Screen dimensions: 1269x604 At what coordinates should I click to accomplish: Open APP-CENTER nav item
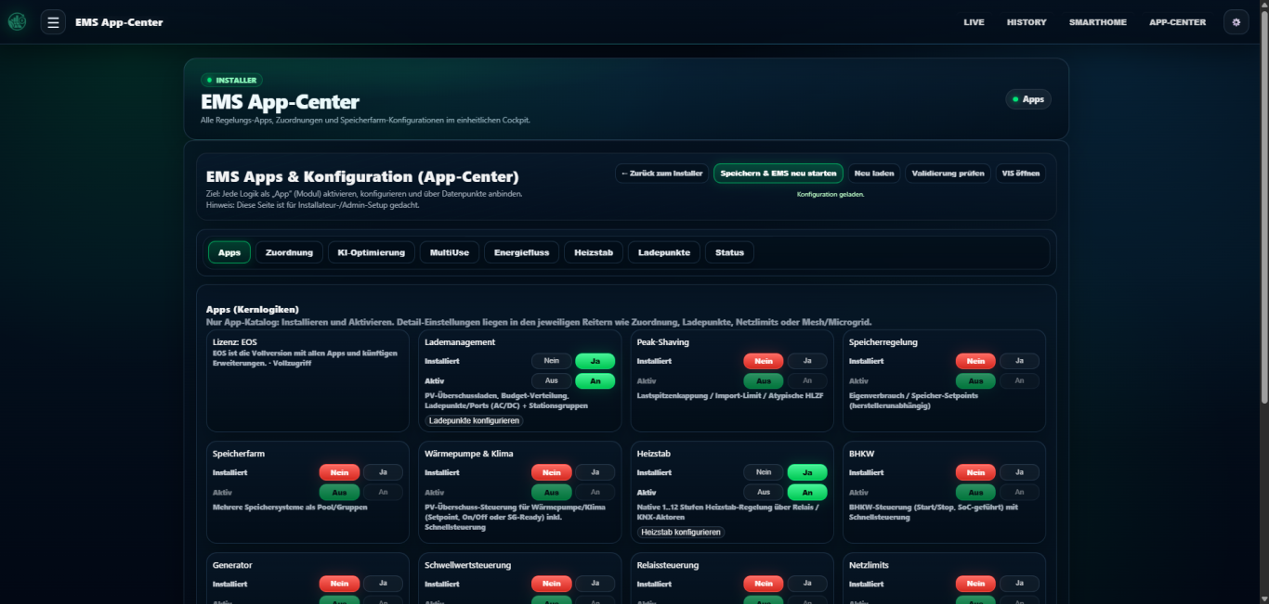(1177, 22)
